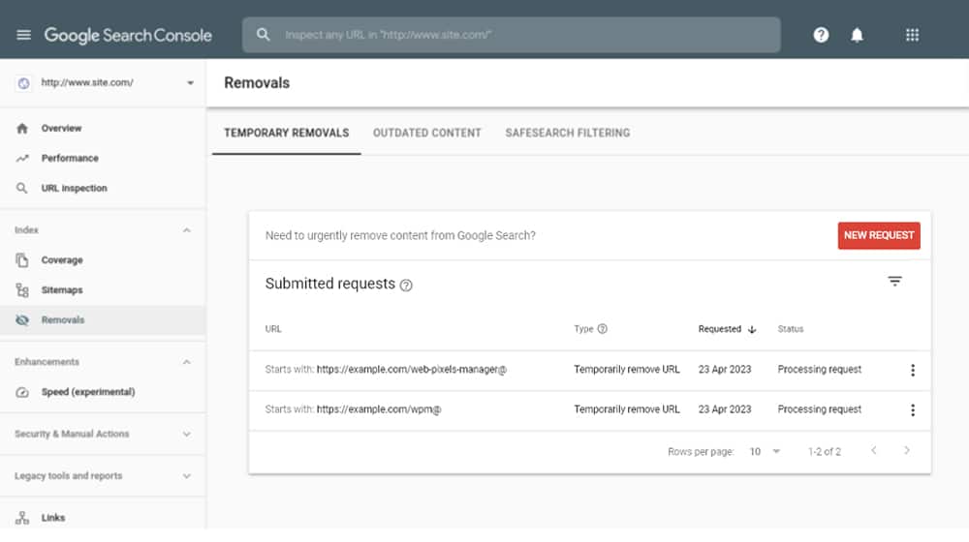Open the Help question mark icon
This screenshot has height=542, width=969.
pos(821,35)
